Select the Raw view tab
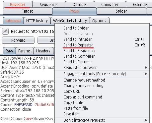This screenshot has width=152, height=123. pyautogui.click(x=9, y=51)
